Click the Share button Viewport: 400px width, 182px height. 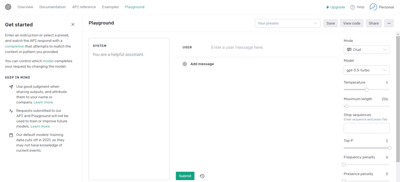pos(374,23)
